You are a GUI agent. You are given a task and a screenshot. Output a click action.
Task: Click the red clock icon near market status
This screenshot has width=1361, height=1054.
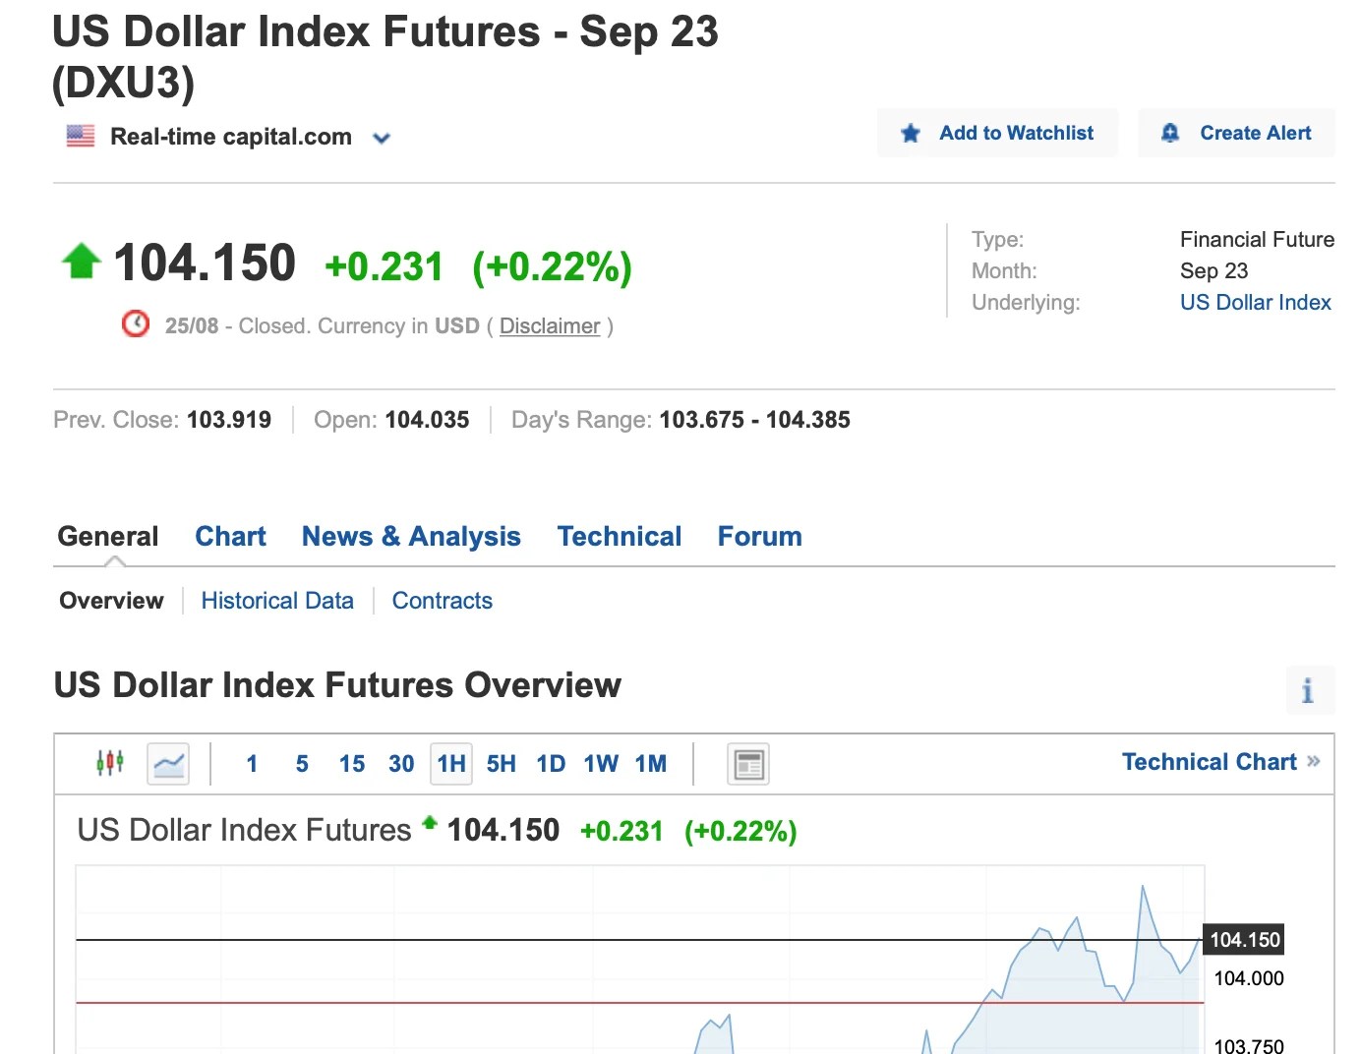[x=136, y=322]
